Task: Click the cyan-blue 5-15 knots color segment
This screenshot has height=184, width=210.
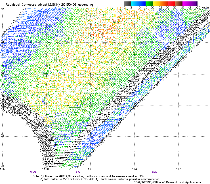Action: (x=138, y=3)
